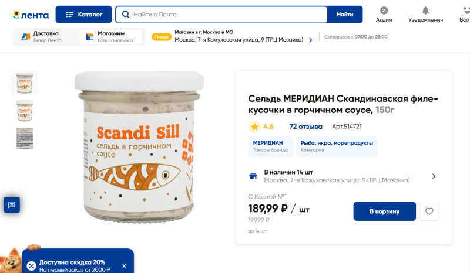Click the В корзину button

(384, 211)
